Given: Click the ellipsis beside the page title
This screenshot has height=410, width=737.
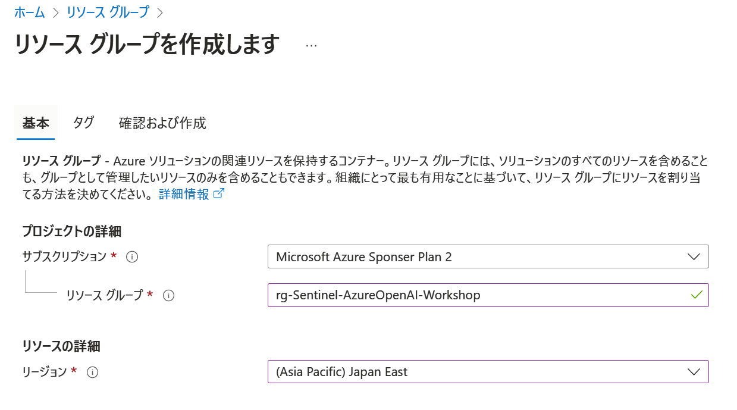Looking at the screenshot, I should click(x=311, y=45).
